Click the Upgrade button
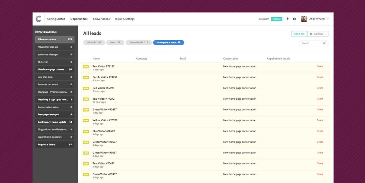 pyautogui.click(x=277, y=19)
